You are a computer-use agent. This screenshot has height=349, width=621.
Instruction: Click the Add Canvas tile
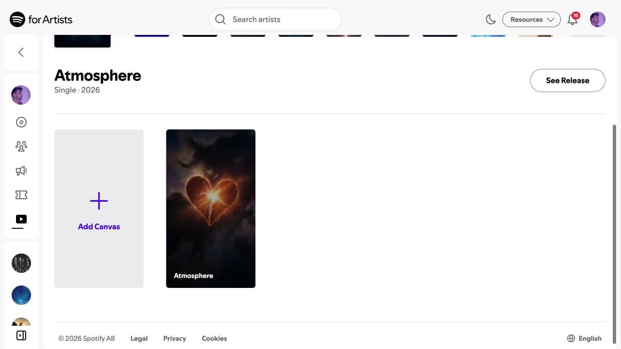(99, 208)
